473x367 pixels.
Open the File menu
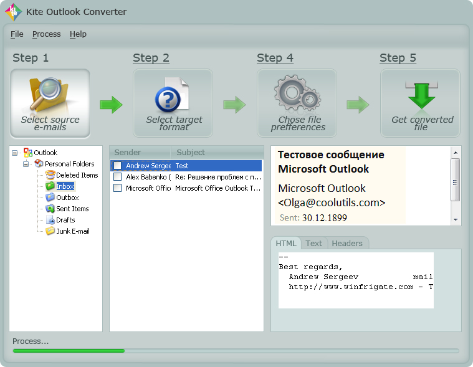17,34
